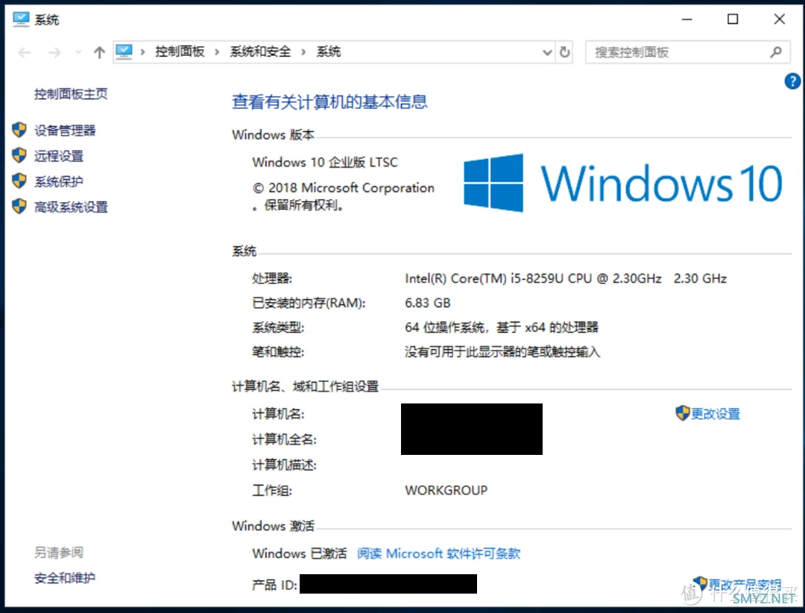
Task: Click the computer icon in address bar
Action: coord(124,52)
